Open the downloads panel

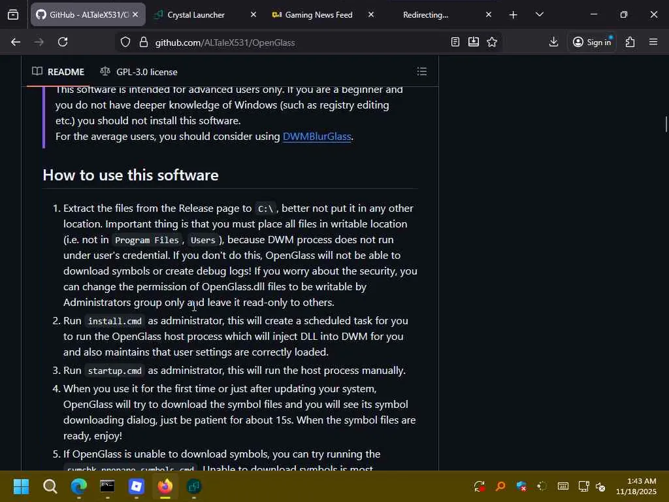coord(553,42)
